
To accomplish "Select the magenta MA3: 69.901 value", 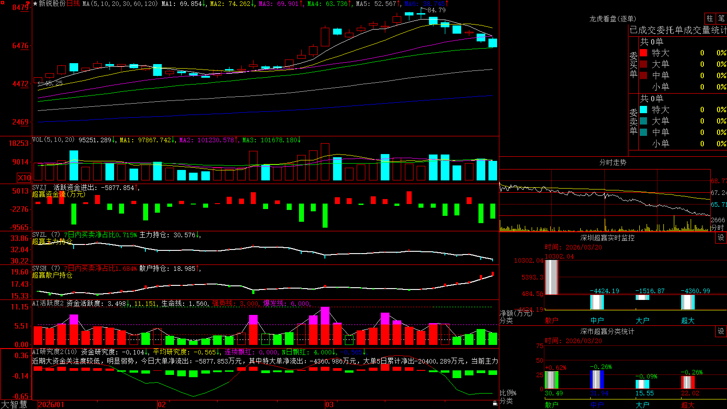I will click(279, 4).
